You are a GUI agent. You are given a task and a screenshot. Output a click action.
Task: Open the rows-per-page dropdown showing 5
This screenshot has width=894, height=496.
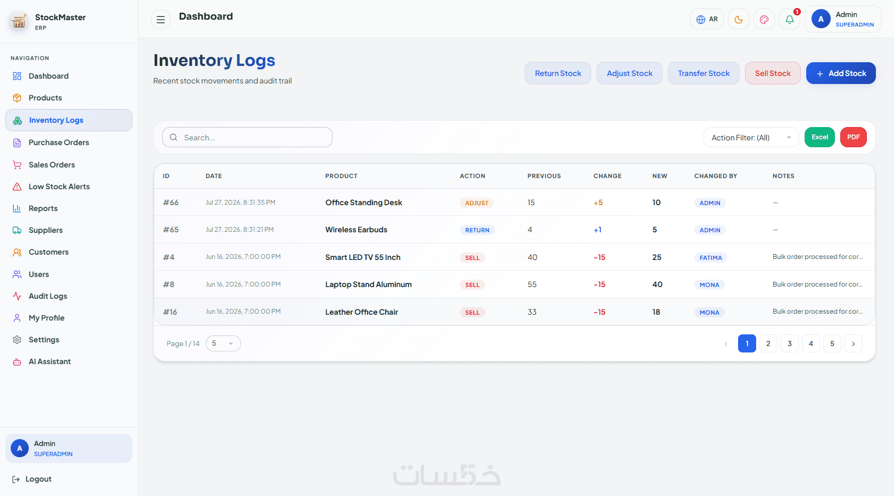223,343
